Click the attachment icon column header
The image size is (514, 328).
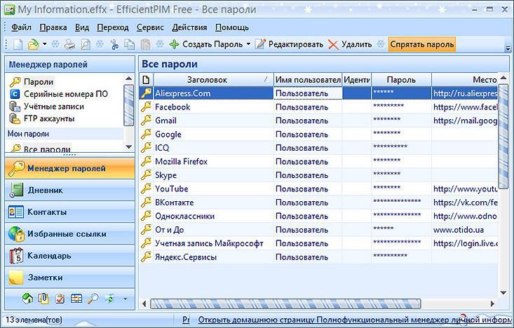coord(146,80)
